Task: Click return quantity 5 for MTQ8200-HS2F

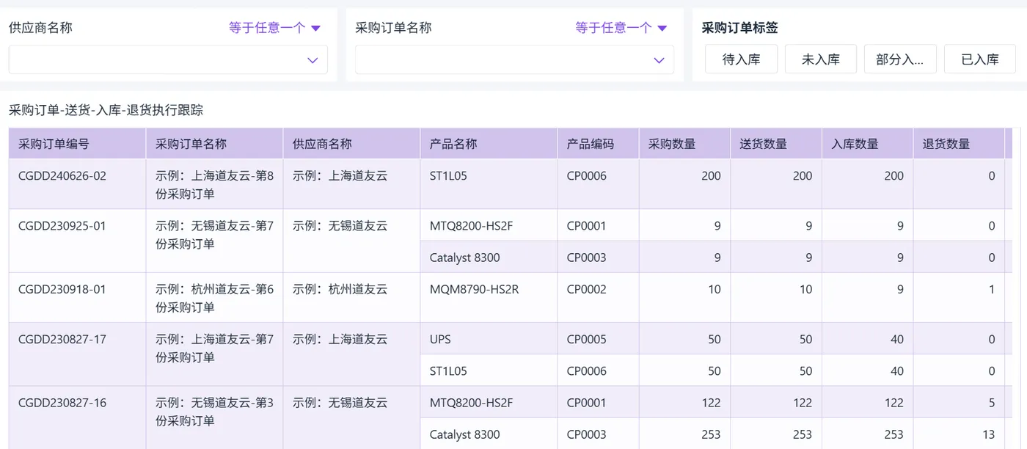Action: (x=992, y=403)
